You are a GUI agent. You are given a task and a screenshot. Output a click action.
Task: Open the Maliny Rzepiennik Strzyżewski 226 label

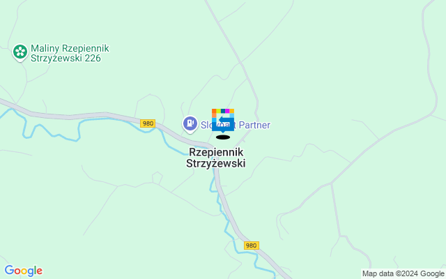70,53
